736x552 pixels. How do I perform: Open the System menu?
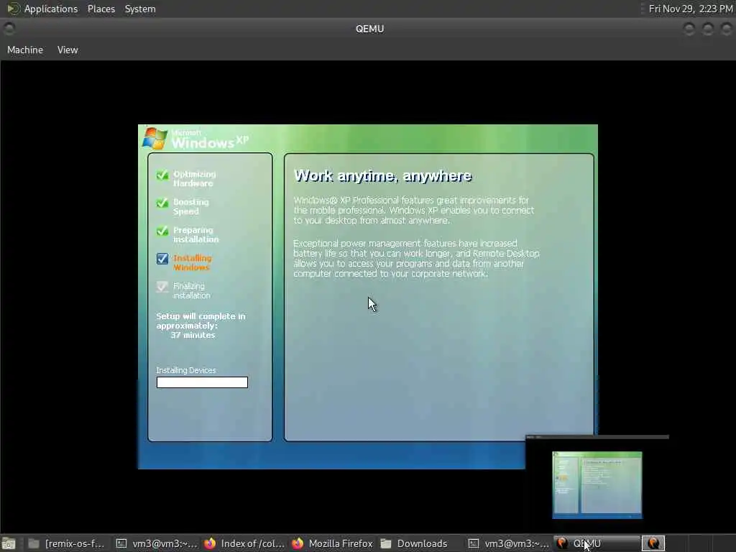[x=140, y=9]
